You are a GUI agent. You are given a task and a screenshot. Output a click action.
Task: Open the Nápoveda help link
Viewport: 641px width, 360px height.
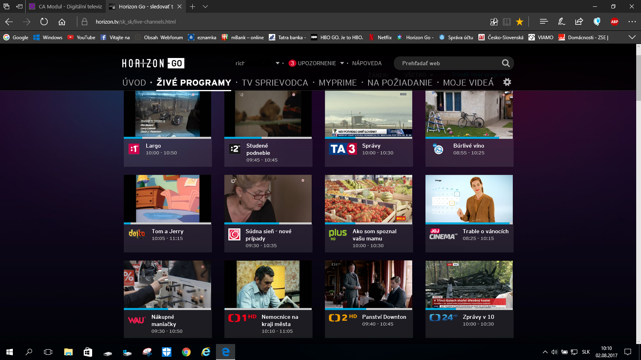(367, 63)
